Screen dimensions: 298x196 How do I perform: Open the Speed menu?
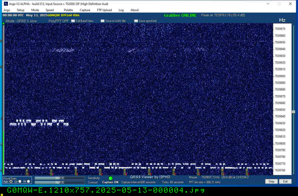coord(50,10)
